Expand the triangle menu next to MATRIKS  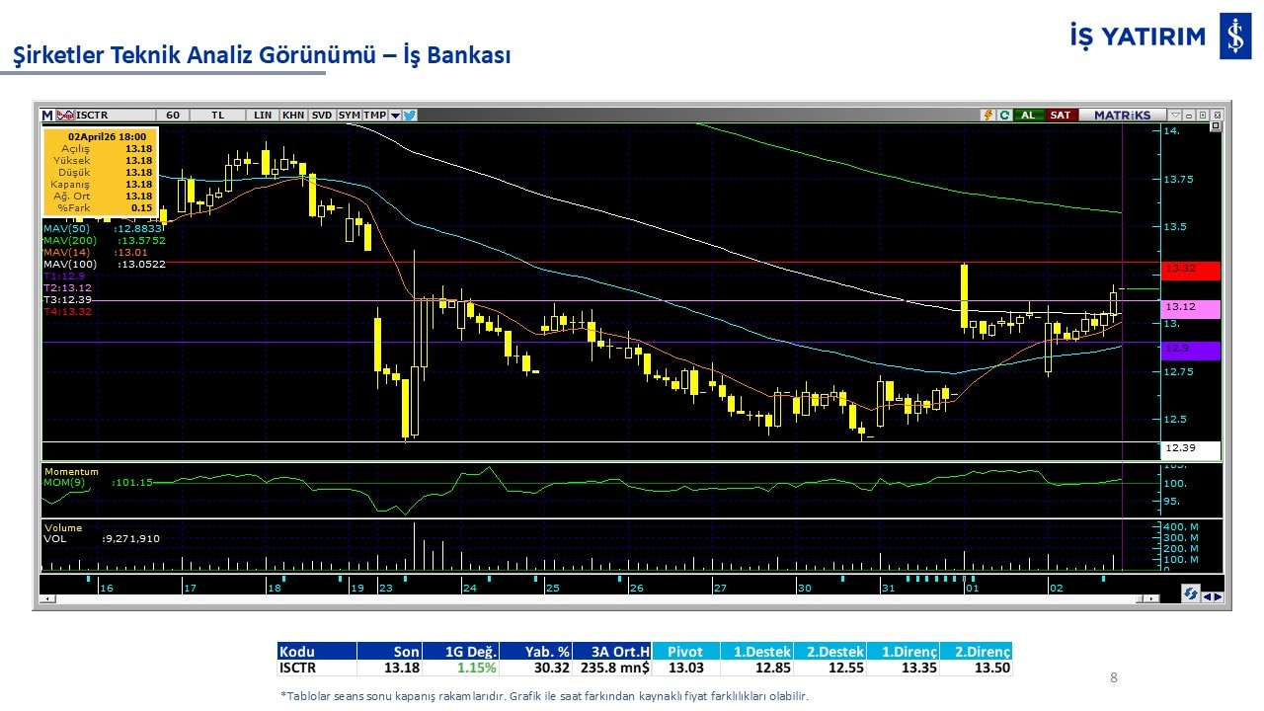coord(1174,116)
